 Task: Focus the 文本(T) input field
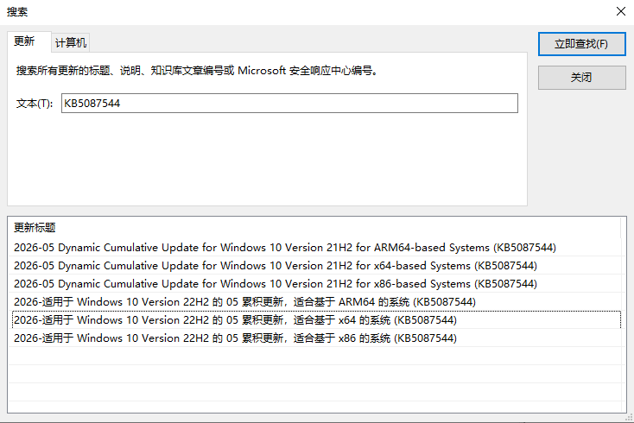tap(289, 104)
